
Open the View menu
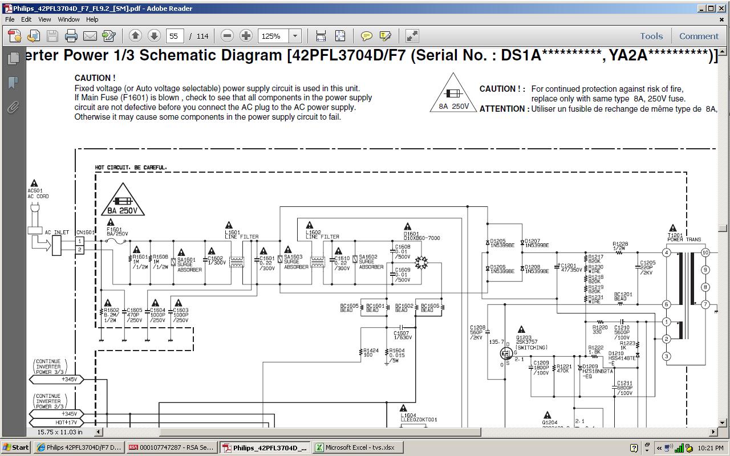click(x=44, y=19)
